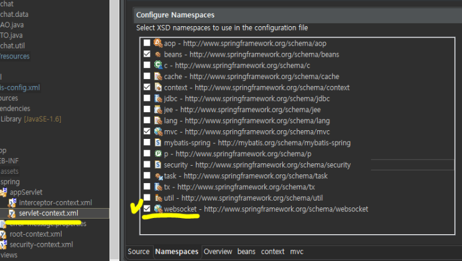
Task: Click the lang namespace icon
Action: click(158, 120)
